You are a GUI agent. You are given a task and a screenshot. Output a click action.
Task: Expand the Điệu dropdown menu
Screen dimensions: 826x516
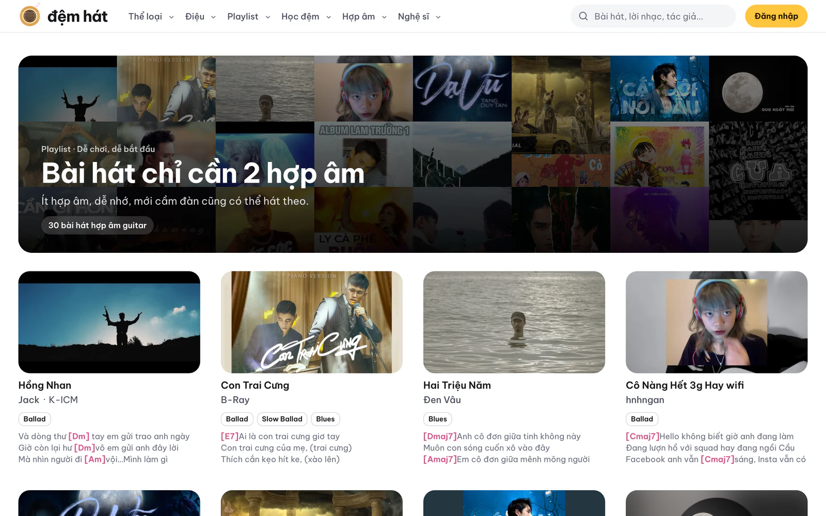200,17
